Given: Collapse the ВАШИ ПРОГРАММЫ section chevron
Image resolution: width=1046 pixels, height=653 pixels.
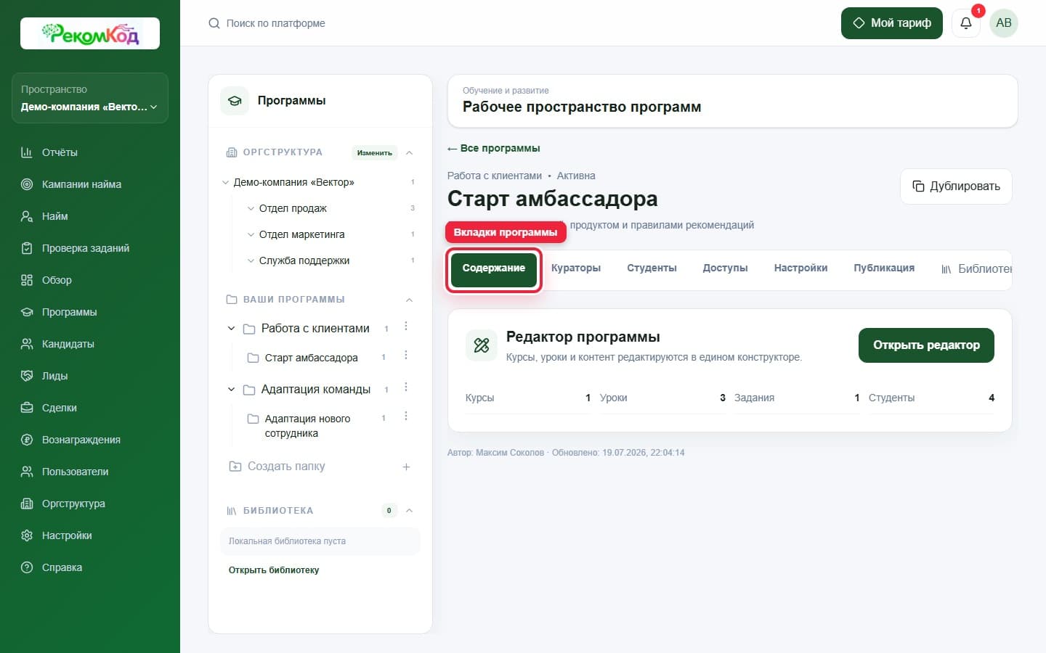Looking at the screenshot, I should coord(409,300).
